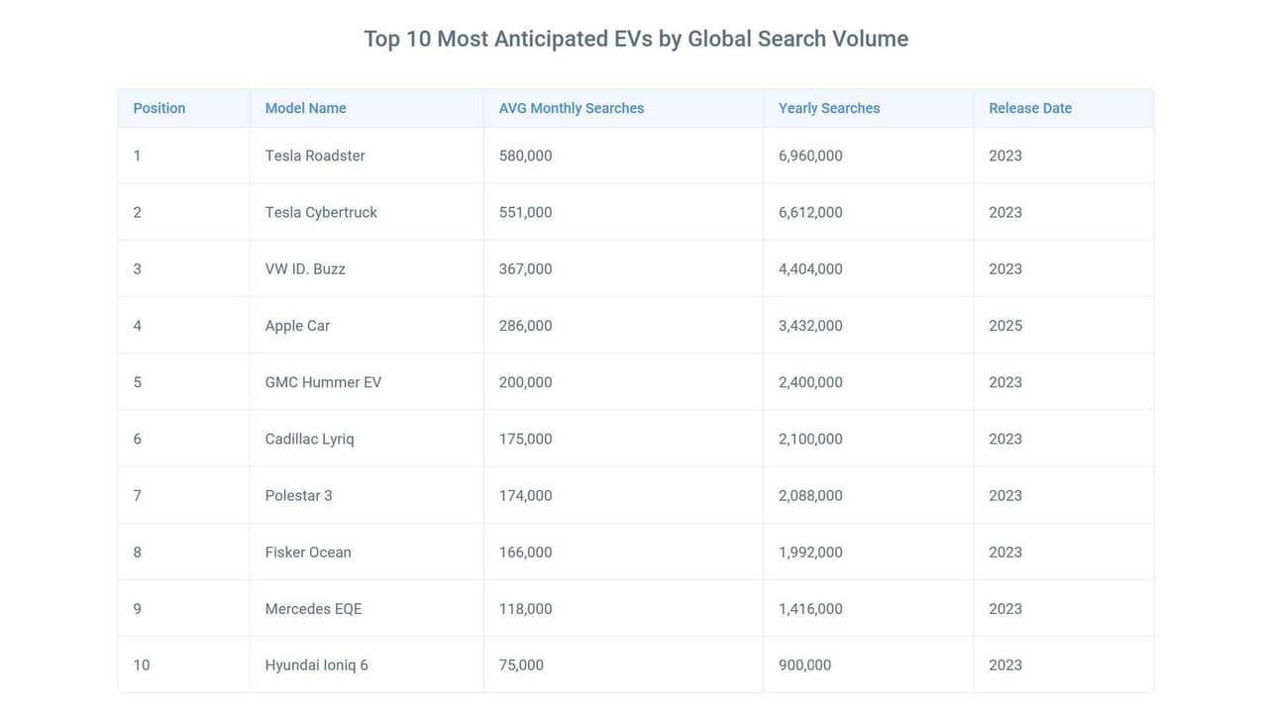Click the 2025 release date value
The image size is (1268, 713).
coord(1005,325)
